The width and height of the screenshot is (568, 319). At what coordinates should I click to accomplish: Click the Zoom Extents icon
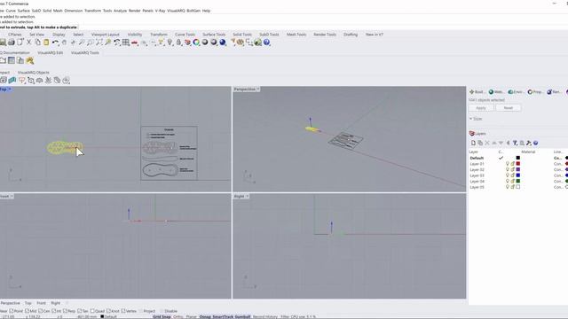pos(99,43)
